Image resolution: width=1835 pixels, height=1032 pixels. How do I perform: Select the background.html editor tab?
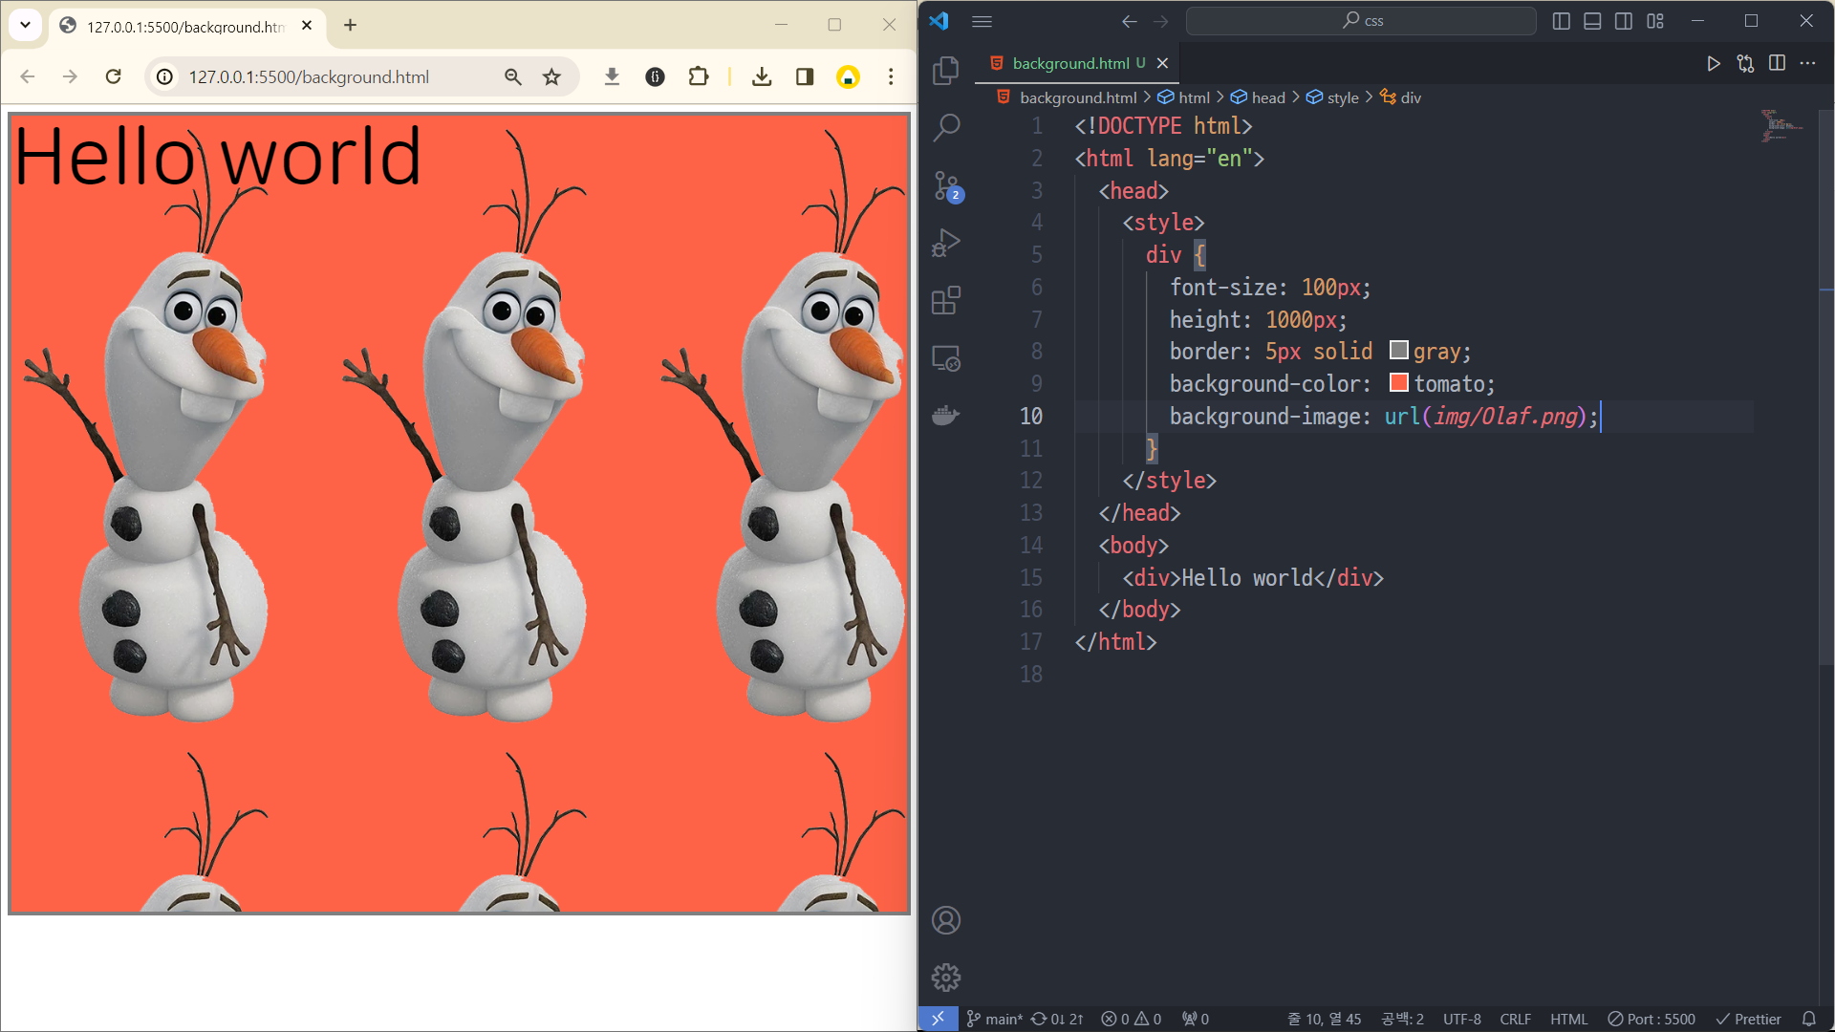[1069, 63]
